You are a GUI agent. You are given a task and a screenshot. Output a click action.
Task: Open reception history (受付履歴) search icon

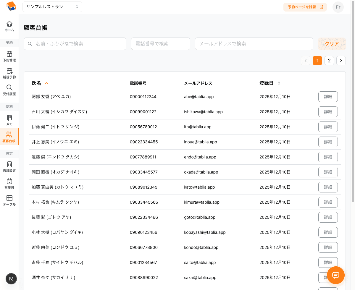pos(9,88)
